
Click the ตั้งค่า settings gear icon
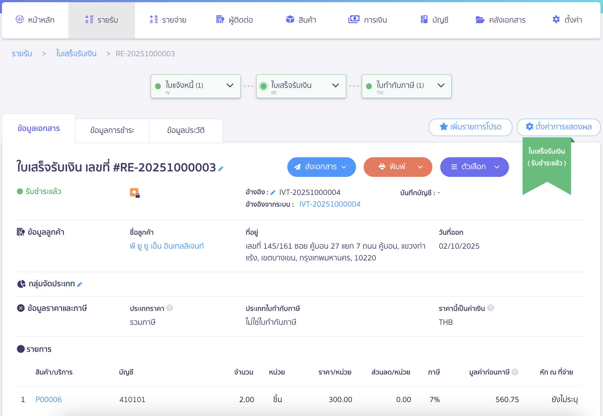[556, 19]
